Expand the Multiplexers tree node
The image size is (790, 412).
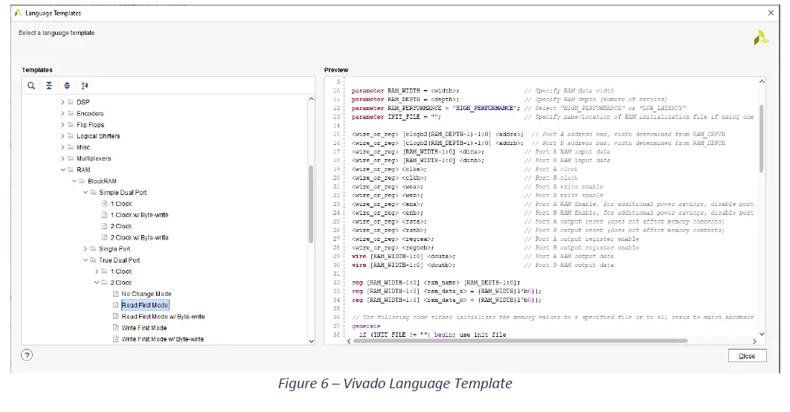[63, 158]
